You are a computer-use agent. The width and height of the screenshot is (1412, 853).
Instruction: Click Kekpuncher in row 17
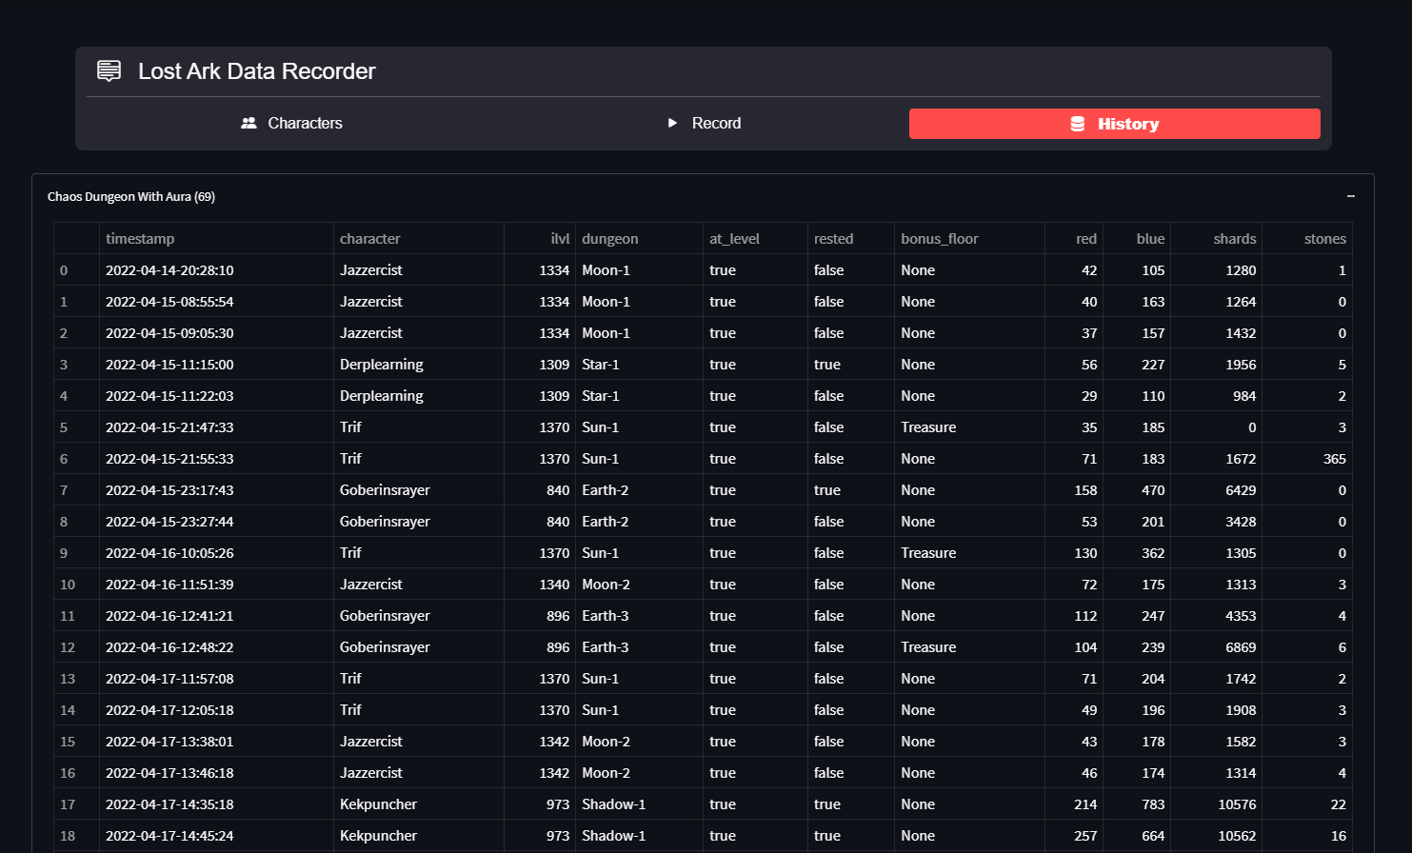tap(419, 804)
